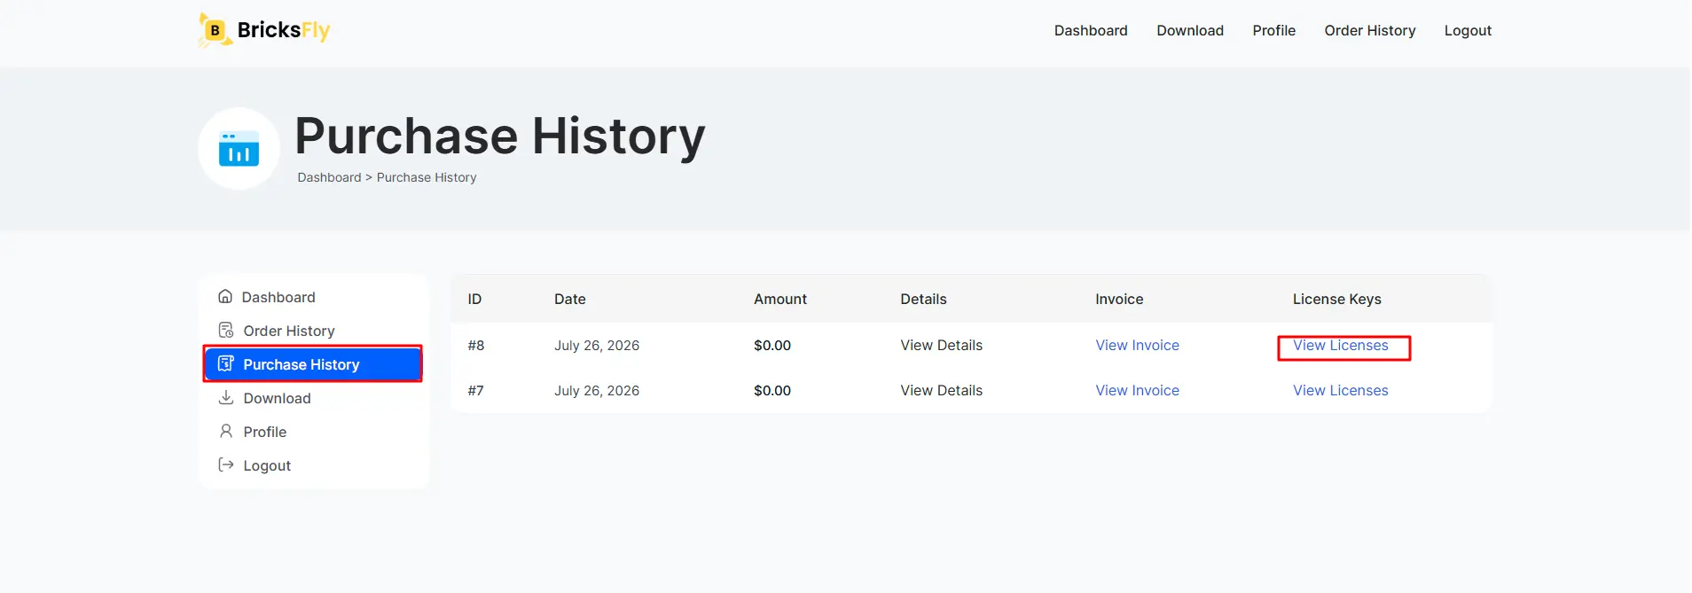The height and width of the screenshot is (593, 1692).
Task: Click the sidebar Purchase History icon
Action: click(x=226, y=363)
